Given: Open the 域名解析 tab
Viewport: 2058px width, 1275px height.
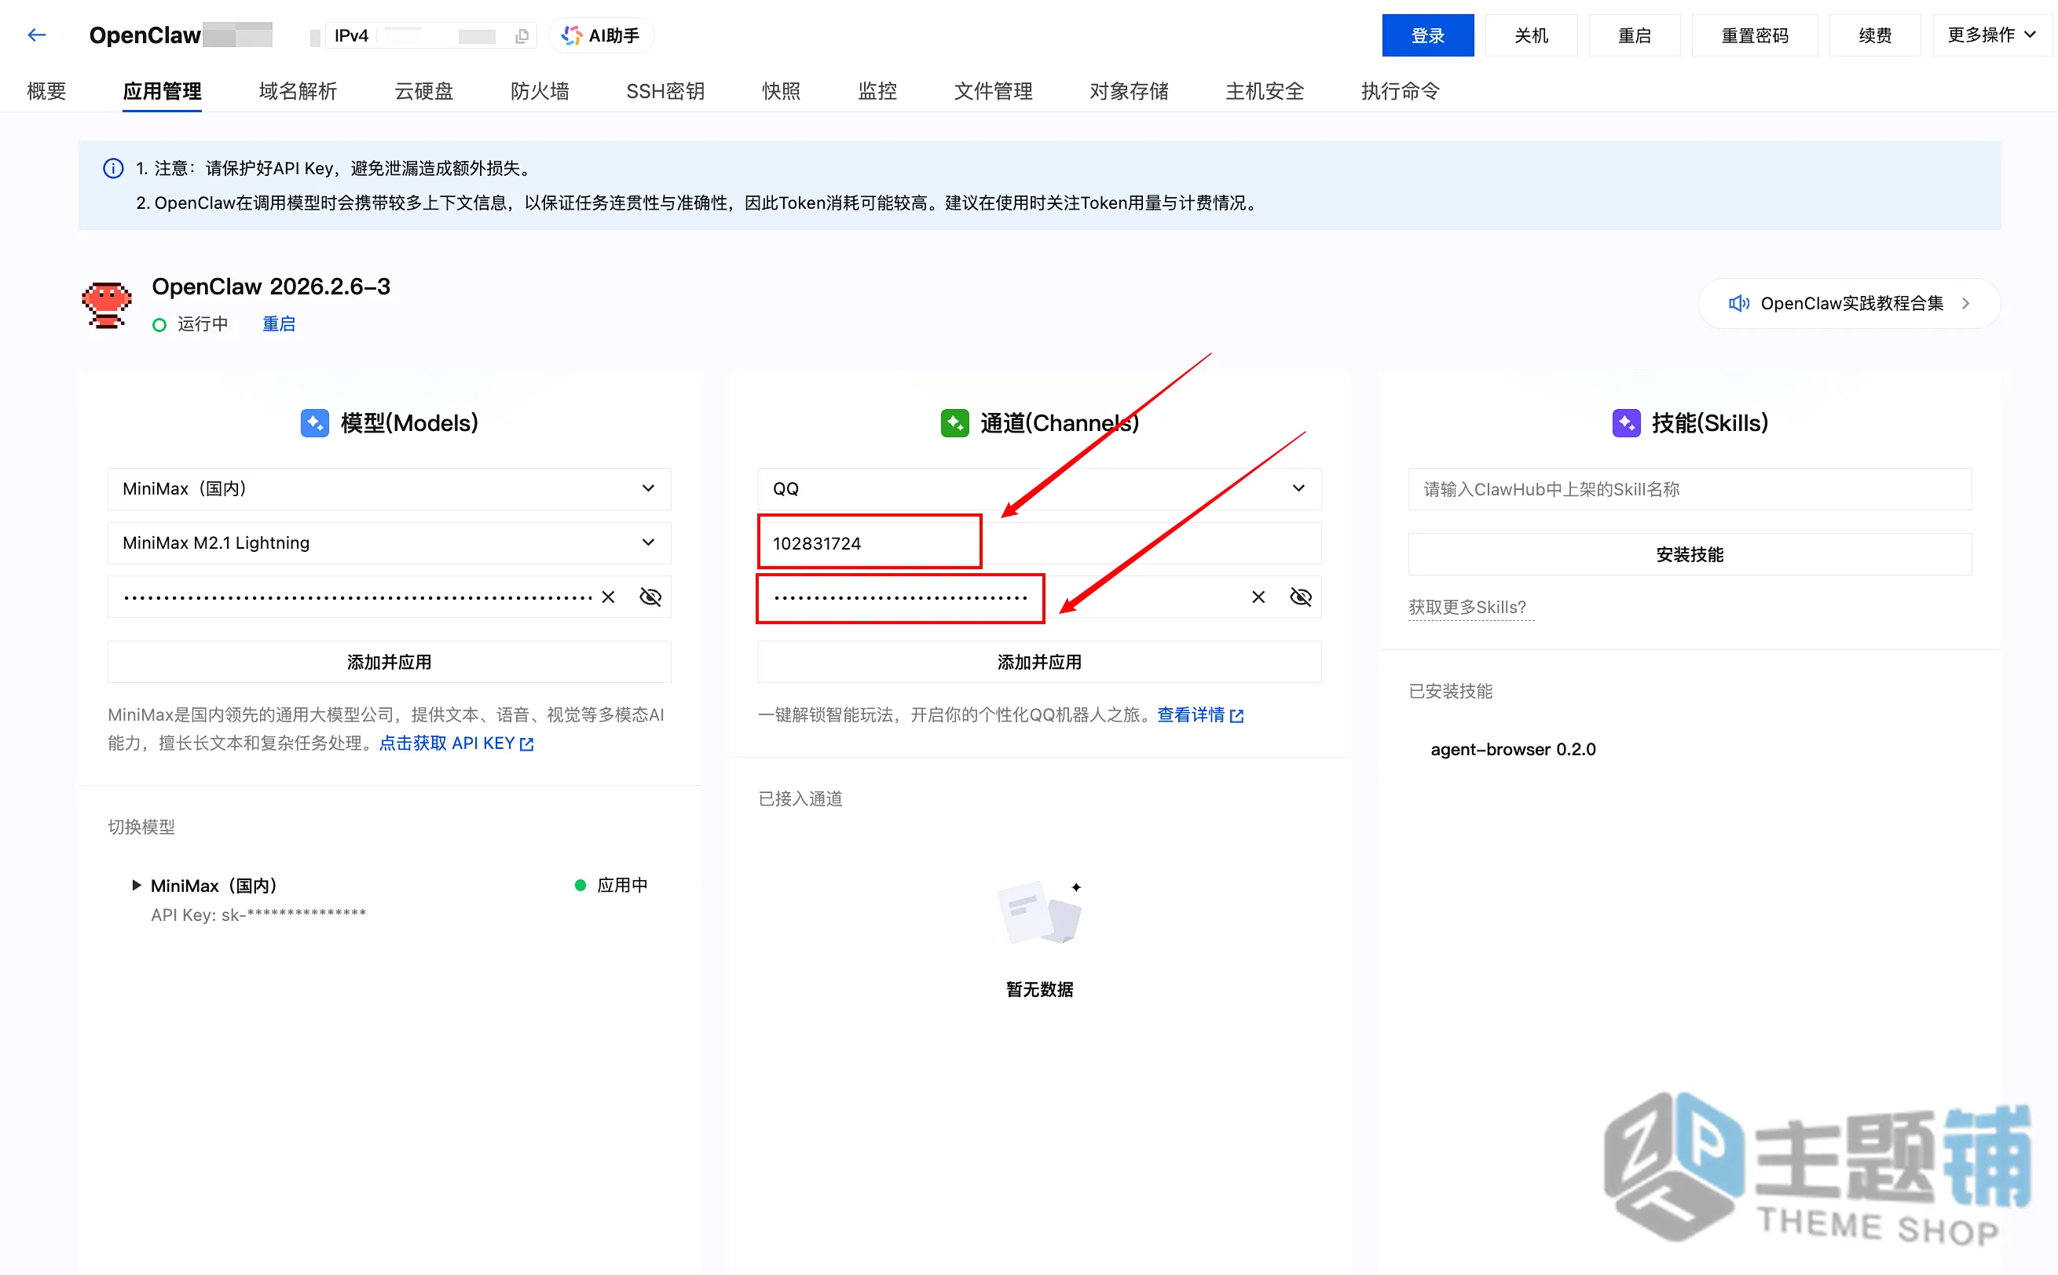Looking at the screenshot, I should coord(298,91).
